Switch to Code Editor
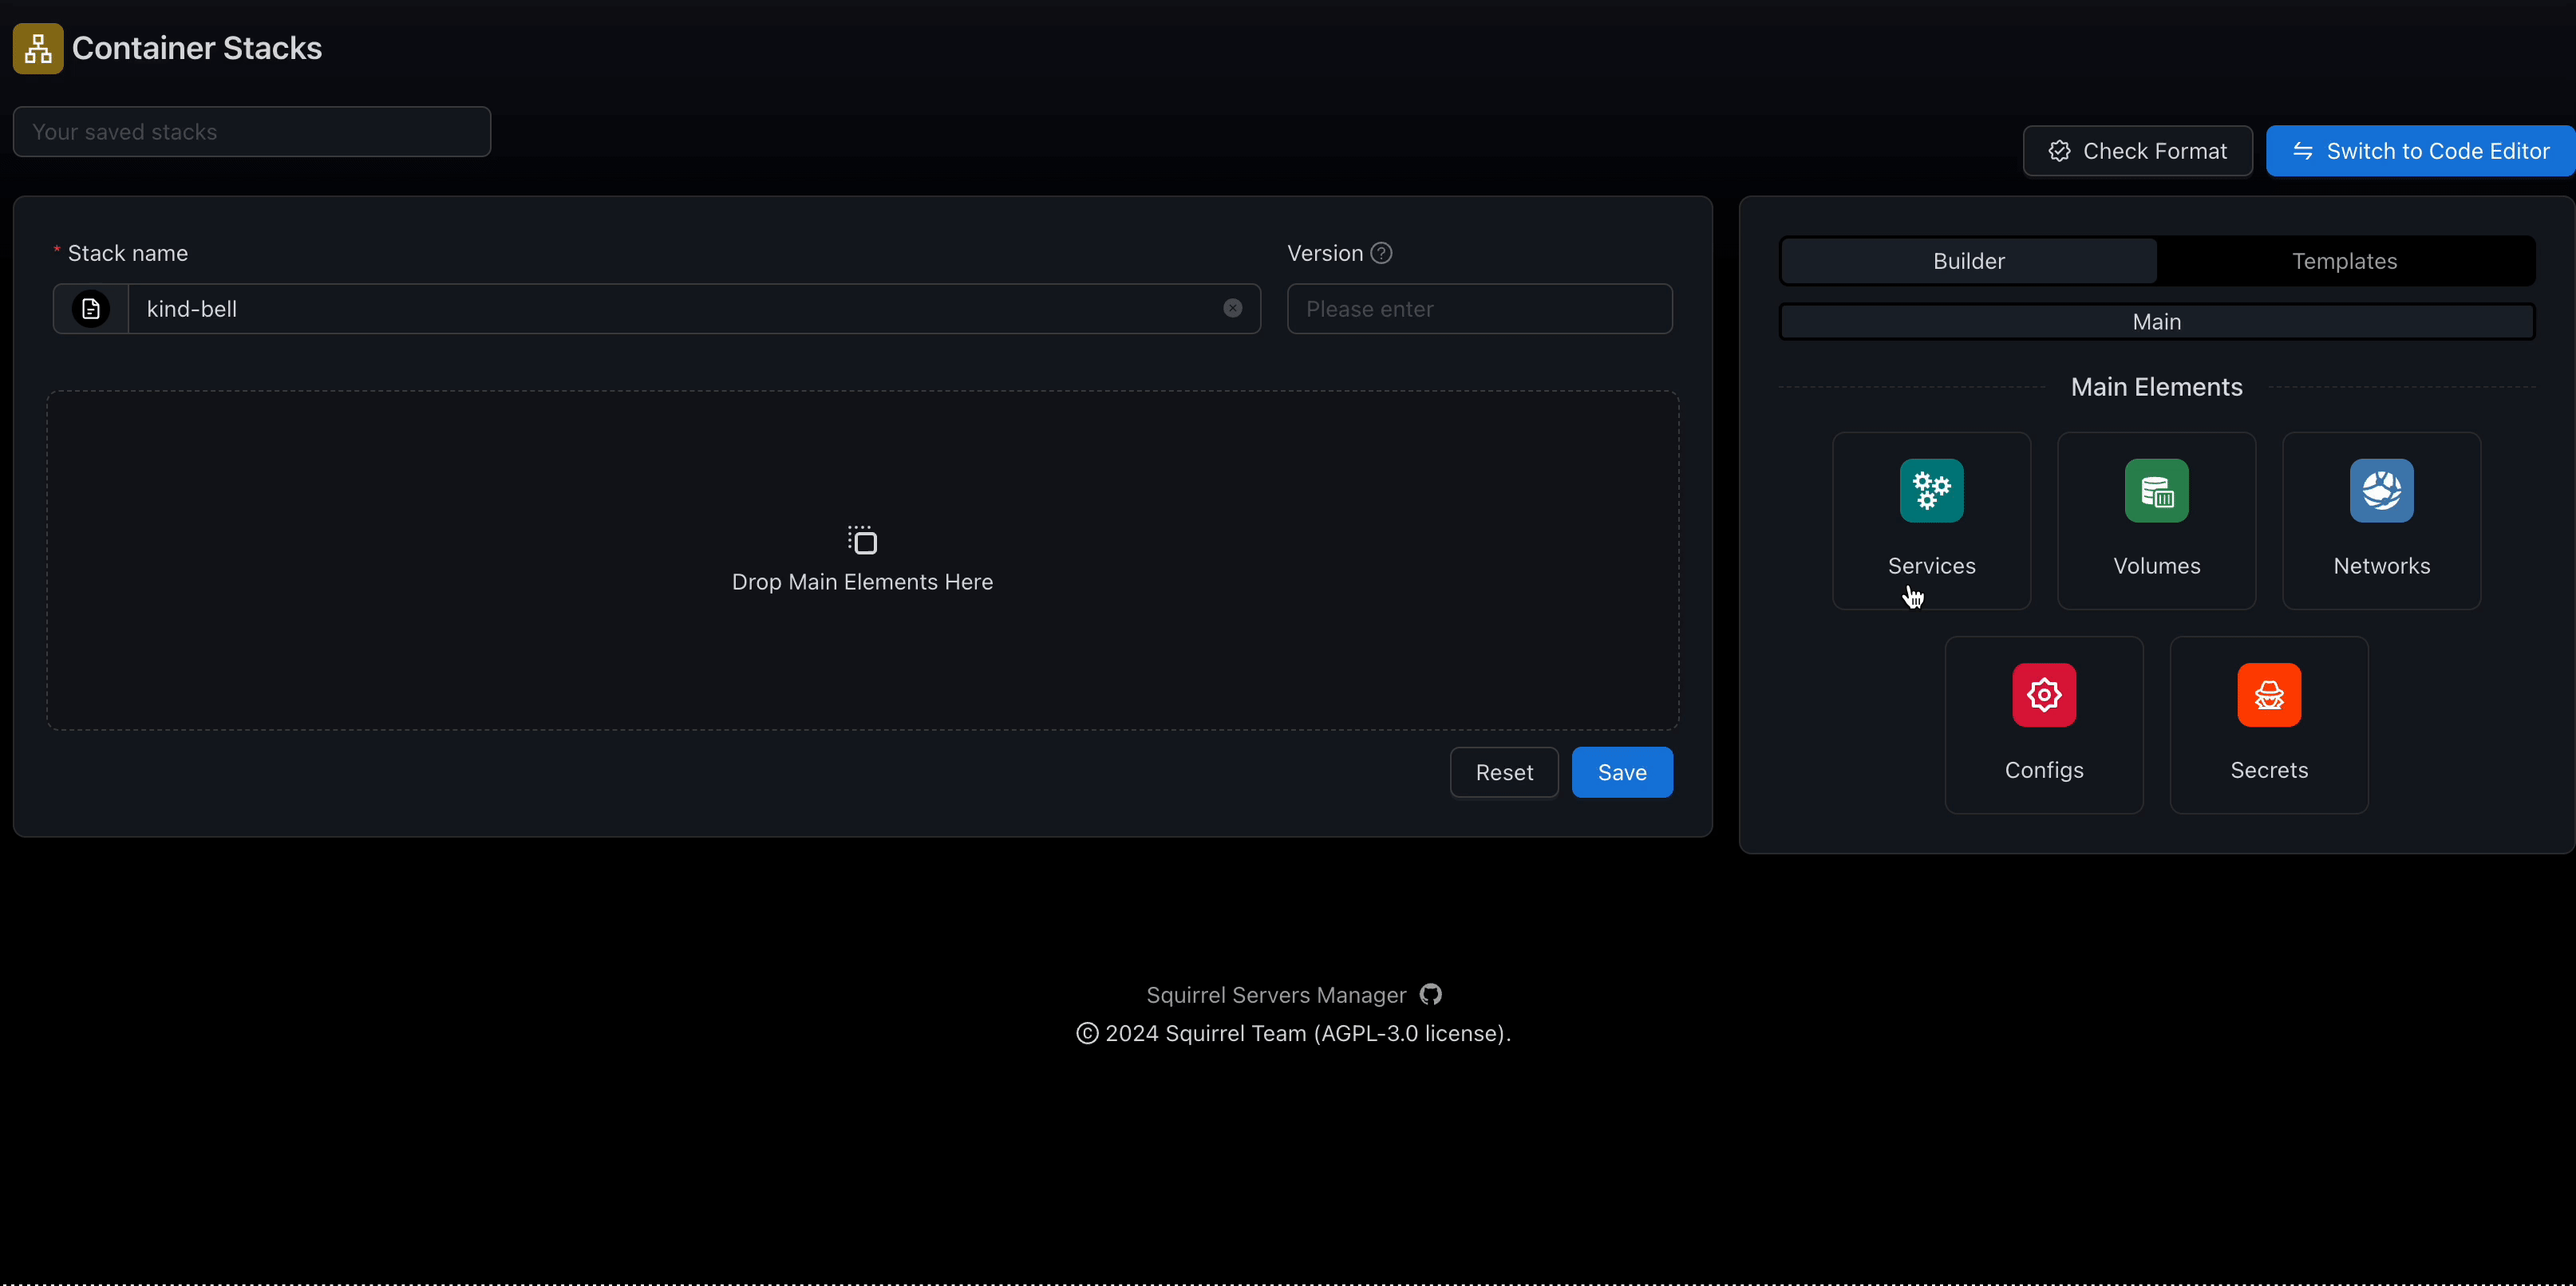Image resolution: width=2576 pixels, height=1286 pixels. [x=2420, y=151]
